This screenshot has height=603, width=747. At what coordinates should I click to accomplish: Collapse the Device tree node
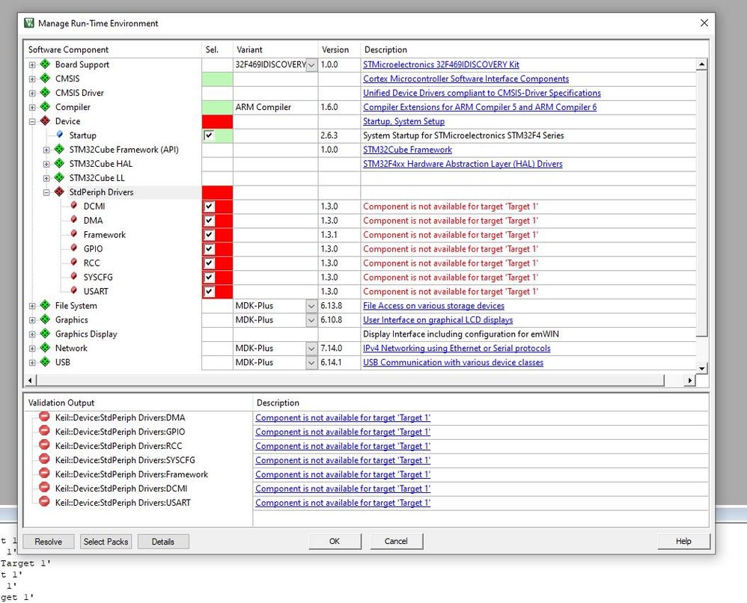[x=32, y=121]
